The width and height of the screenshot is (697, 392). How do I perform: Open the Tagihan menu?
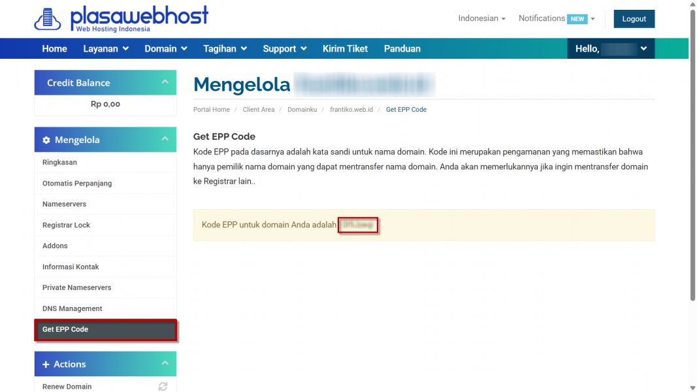pyautogui.click(x=225, y=48)
